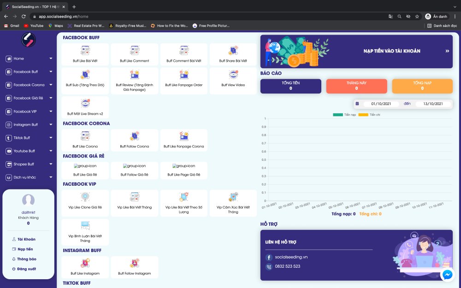
Task: Open Buff Mắt Live Stream v2 icon
Action: tap(85, 104)
